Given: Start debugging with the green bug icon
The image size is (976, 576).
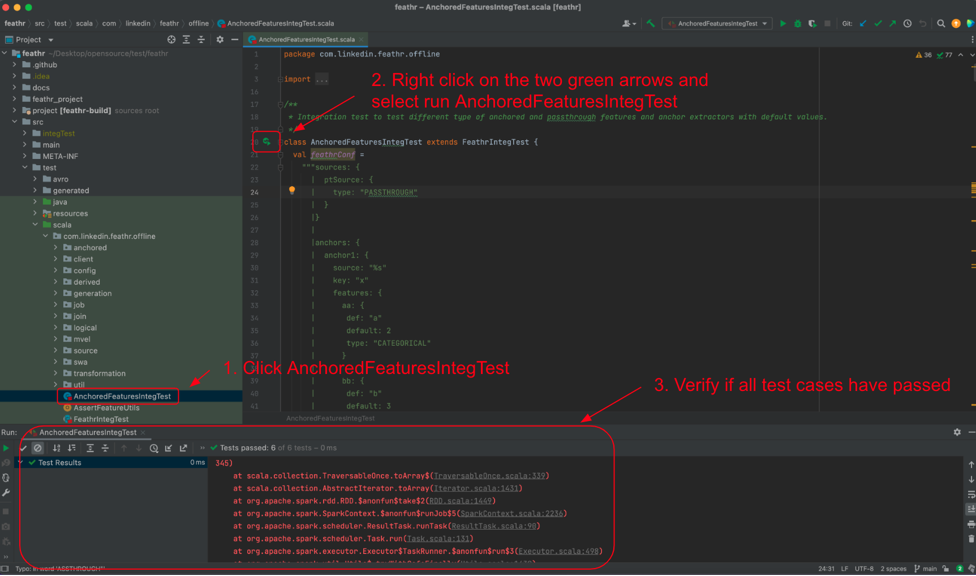Looking at the screenshot, I should point(798,24).
